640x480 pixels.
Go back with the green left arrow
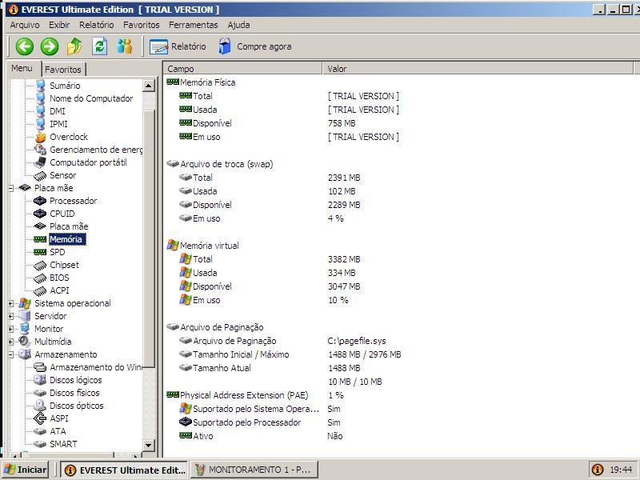coord(25,46)
